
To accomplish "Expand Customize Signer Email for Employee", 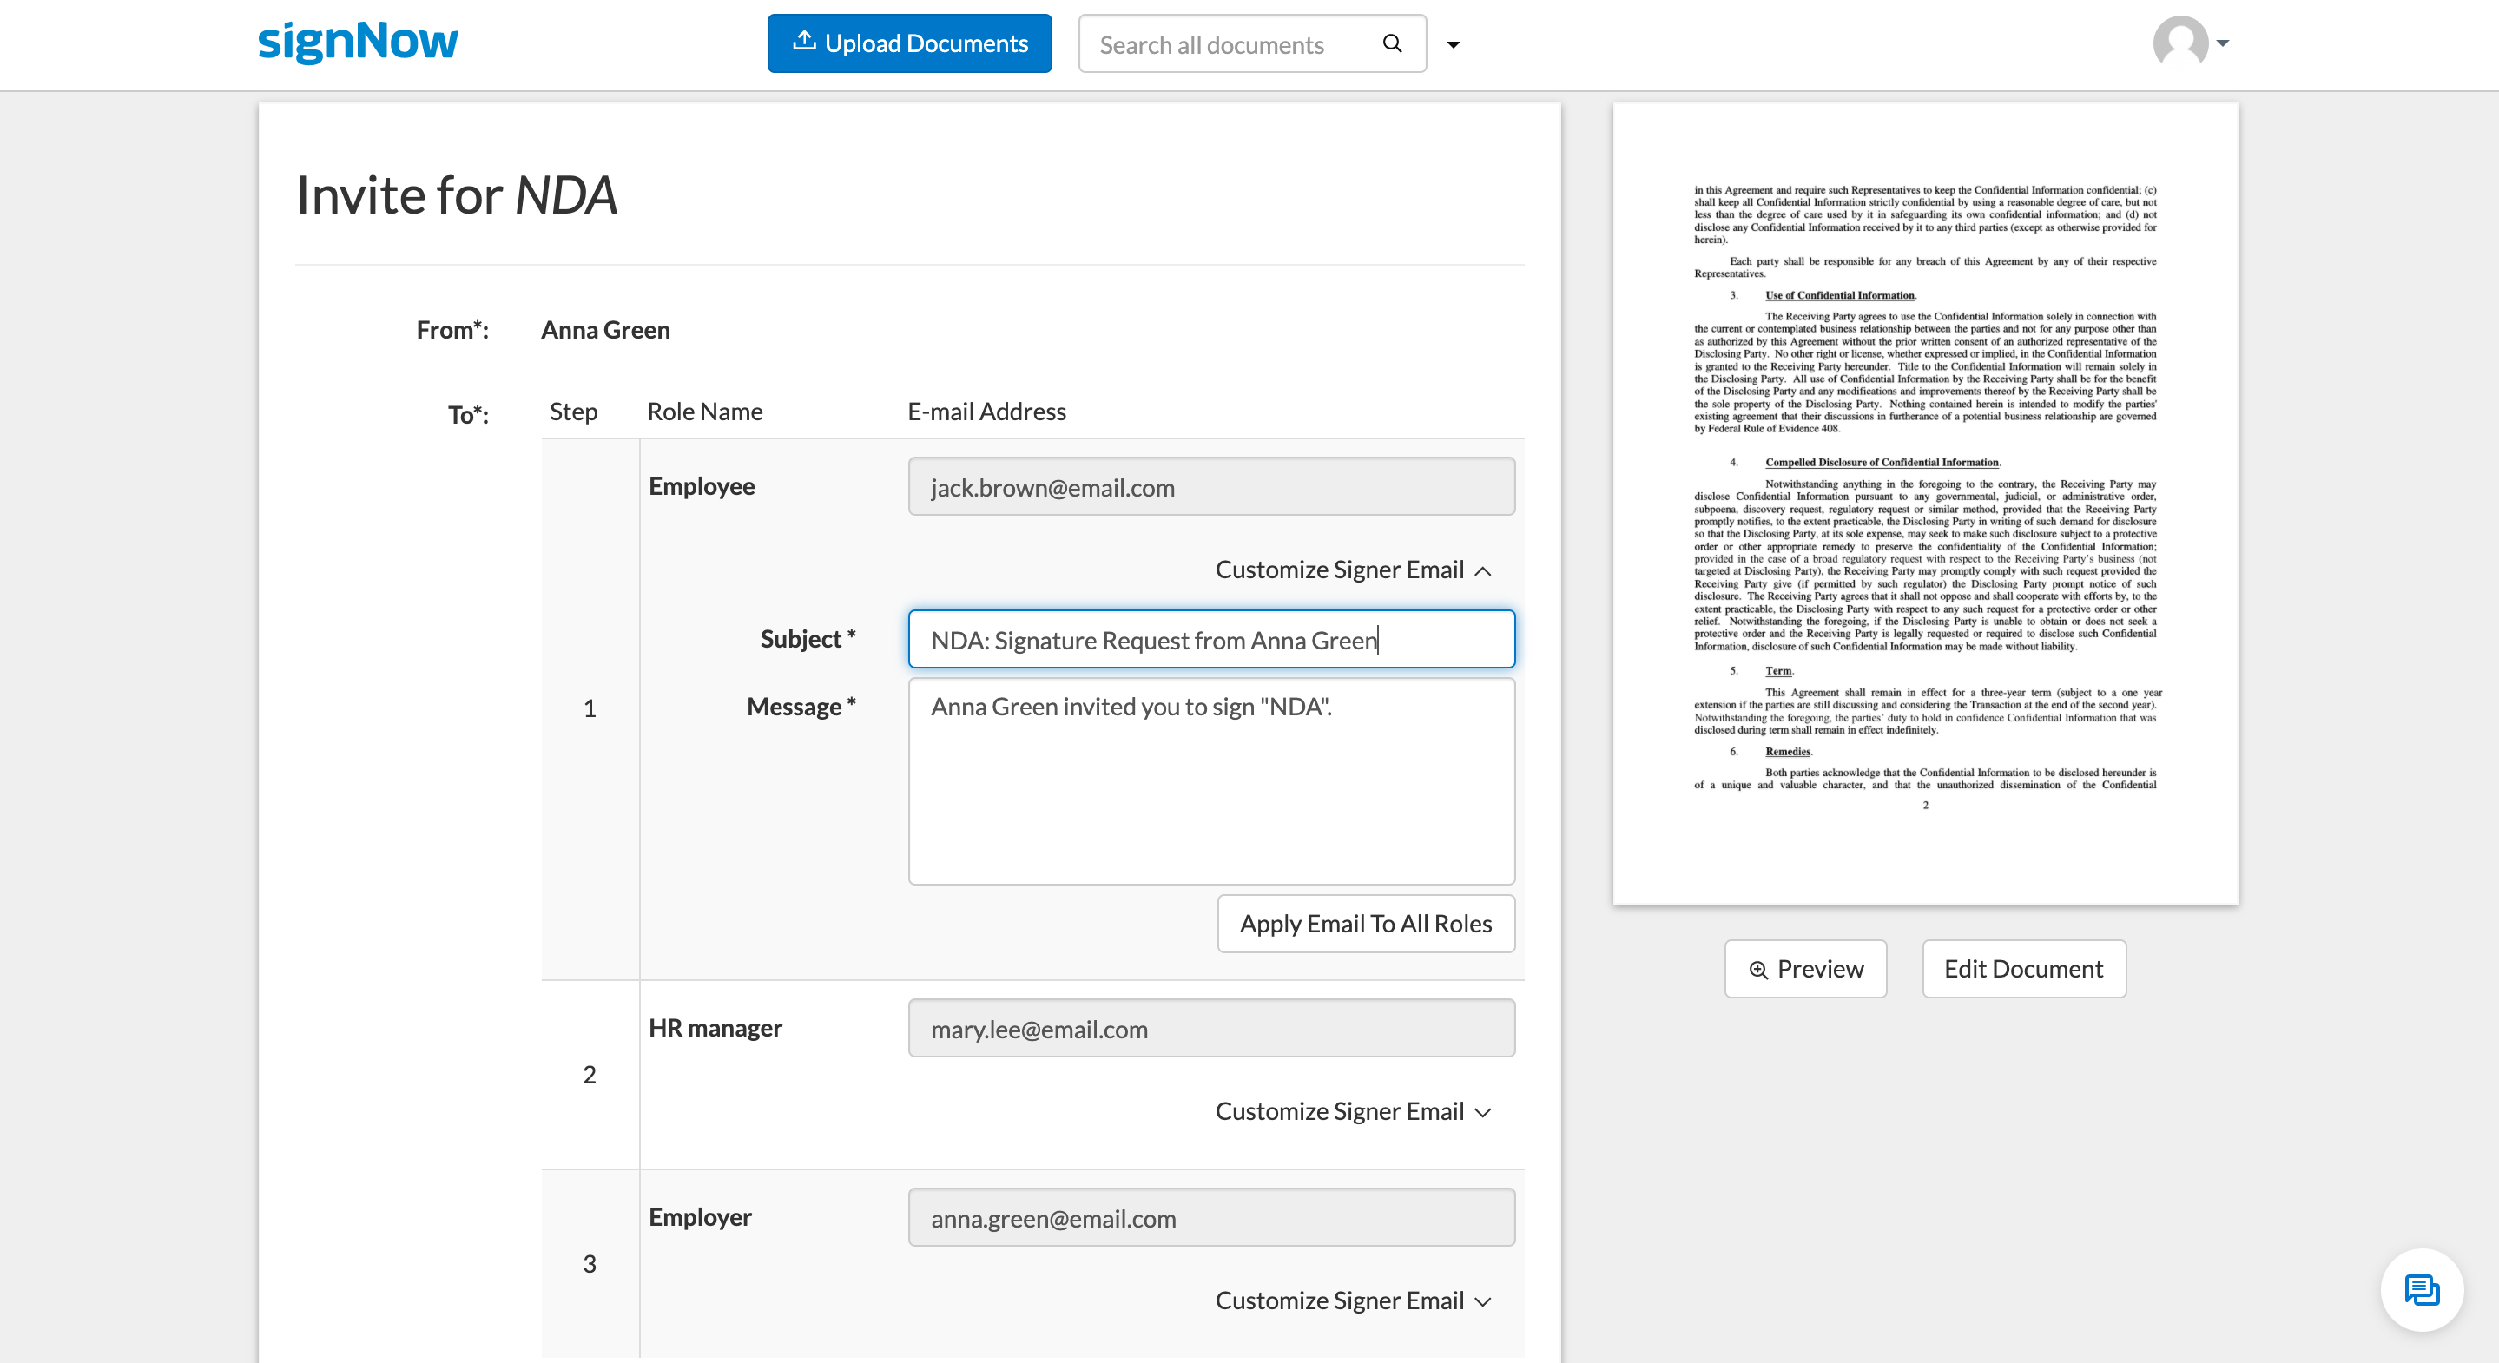I will click(1351, 568).
